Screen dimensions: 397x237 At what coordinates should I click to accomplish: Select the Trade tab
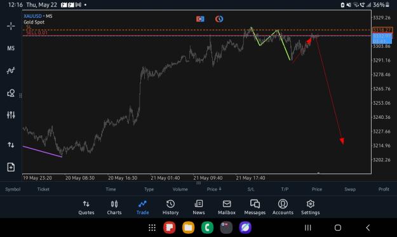(x=142, y=208)
